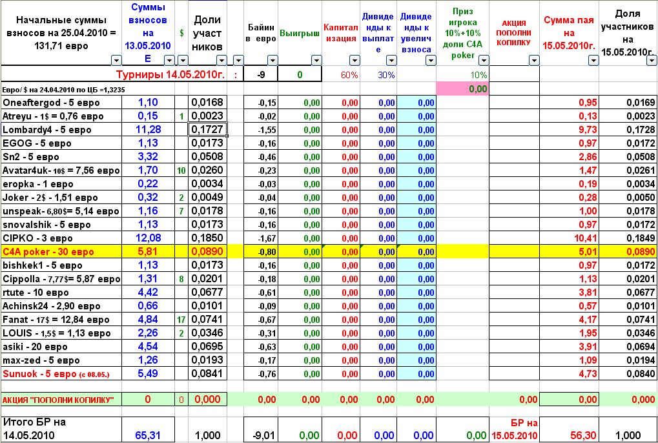The width and height of the screenshot is (658, 443).
Task: Select the yellow C4A poker row label
Action: pos(61,252)
